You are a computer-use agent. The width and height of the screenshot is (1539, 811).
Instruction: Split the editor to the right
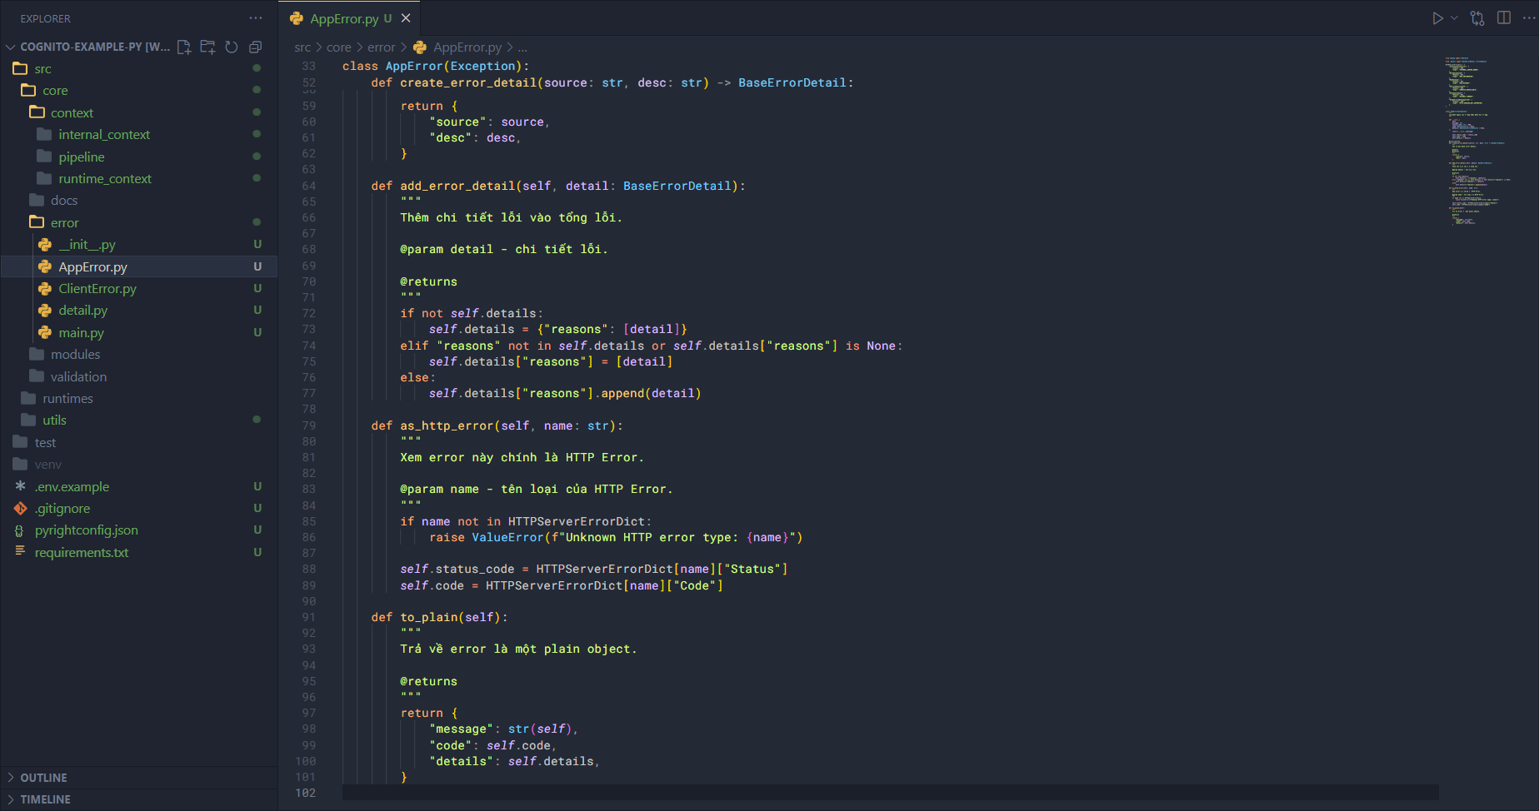[1504, 18]
